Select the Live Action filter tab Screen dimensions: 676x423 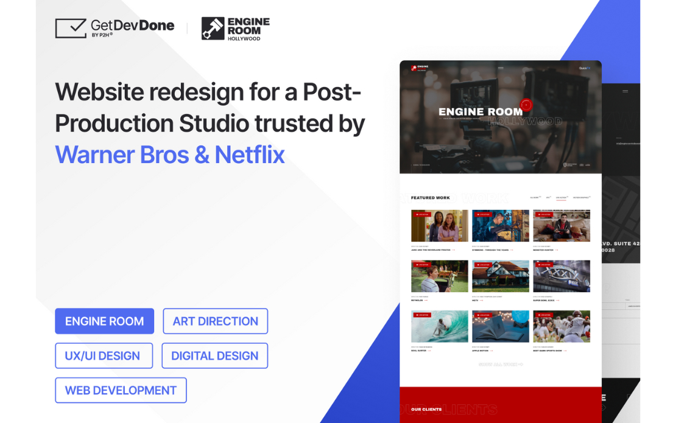[x=562, y=197]
